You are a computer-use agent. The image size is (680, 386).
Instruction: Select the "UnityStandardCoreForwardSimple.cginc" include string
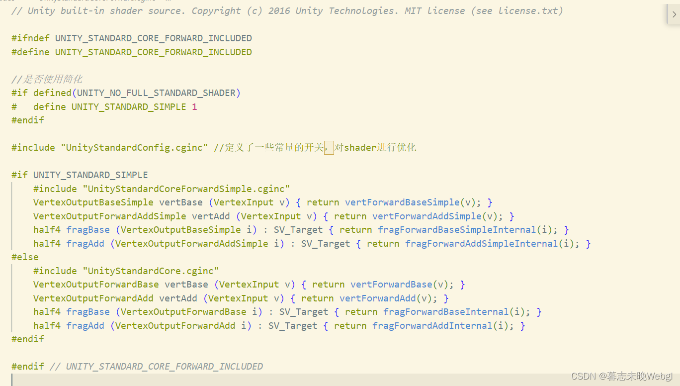[186, 189]
